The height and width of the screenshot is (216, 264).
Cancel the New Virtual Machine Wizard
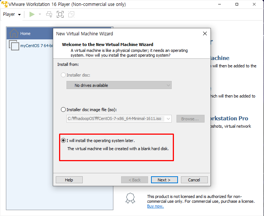click(x=194, y=180)
